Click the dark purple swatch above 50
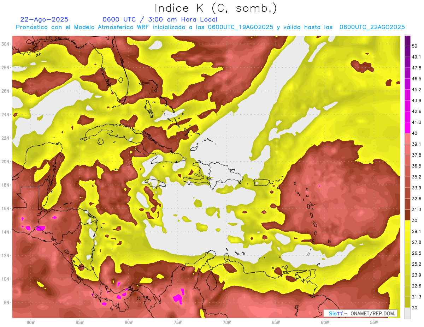 click(x=407, y=41)
